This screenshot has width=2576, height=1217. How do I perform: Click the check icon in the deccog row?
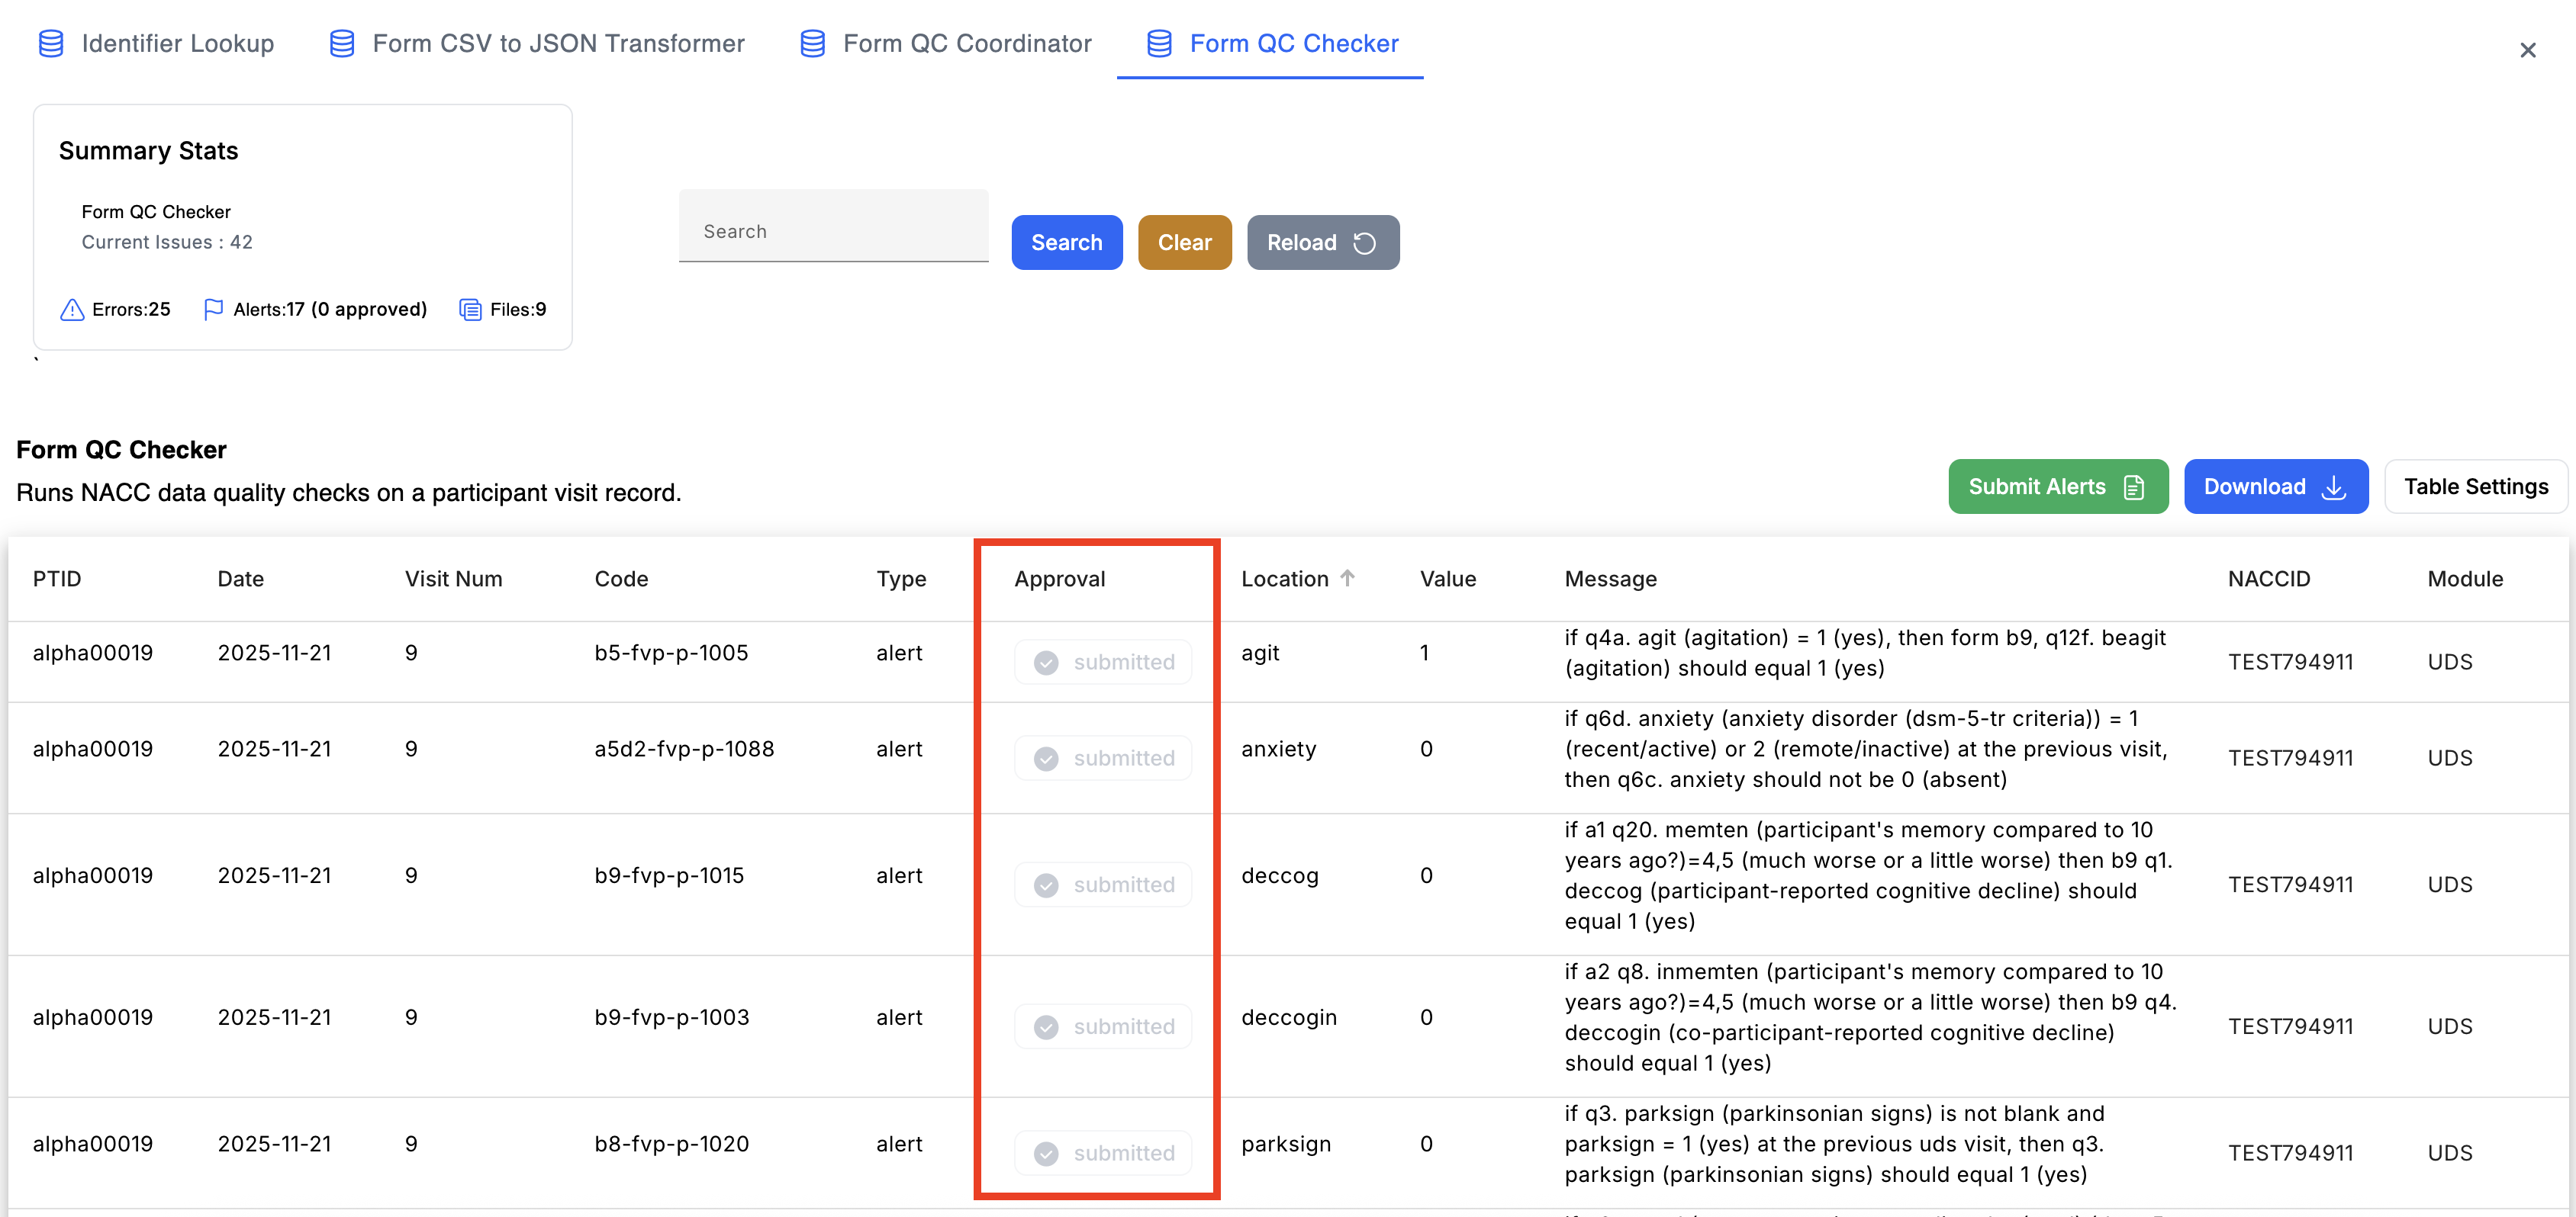point(1046,885)
